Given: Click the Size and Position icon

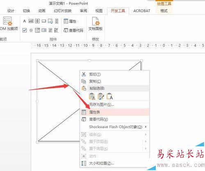Looking at the screenshot, I should point(84,163).
